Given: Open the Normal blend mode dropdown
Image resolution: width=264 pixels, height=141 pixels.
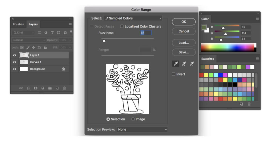Looking at the screenshot, I should (29, 40).
